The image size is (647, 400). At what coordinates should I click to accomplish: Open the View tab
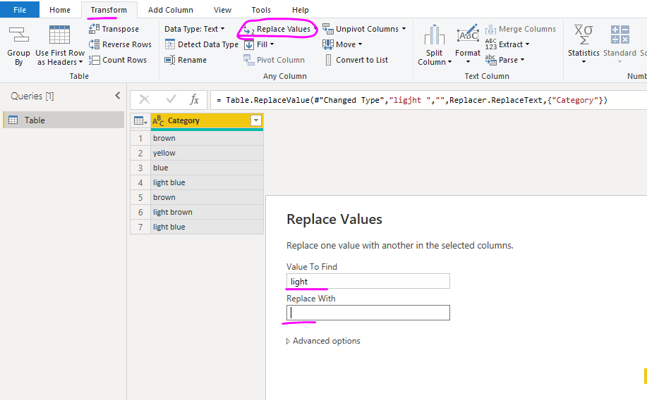coord(222,10)
